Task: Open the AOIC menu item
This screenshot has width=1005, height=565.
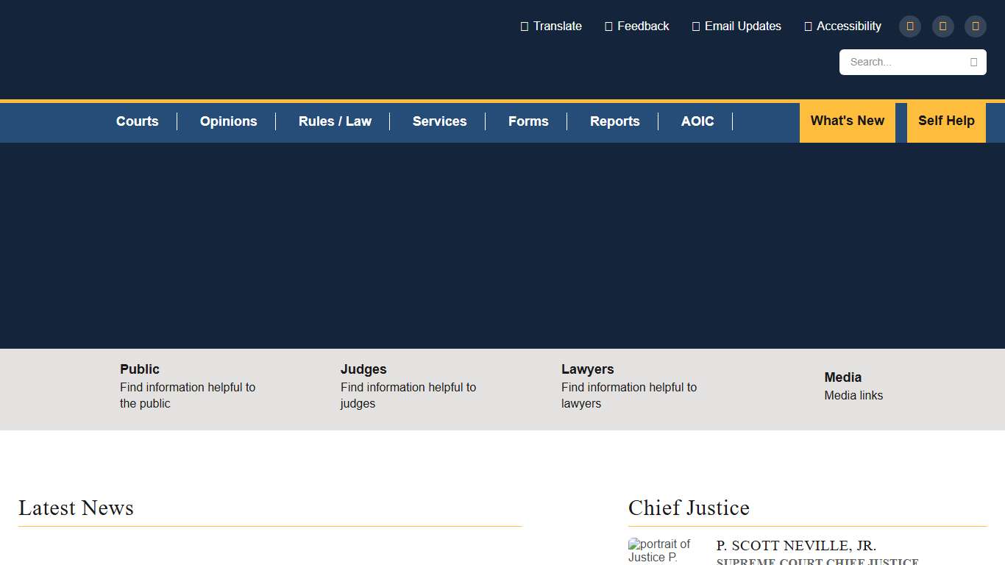Action: point(697,121)
